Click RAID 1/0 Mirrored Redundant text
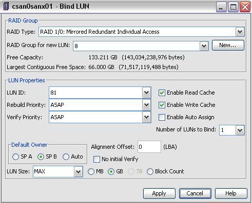 coord(100,32)
